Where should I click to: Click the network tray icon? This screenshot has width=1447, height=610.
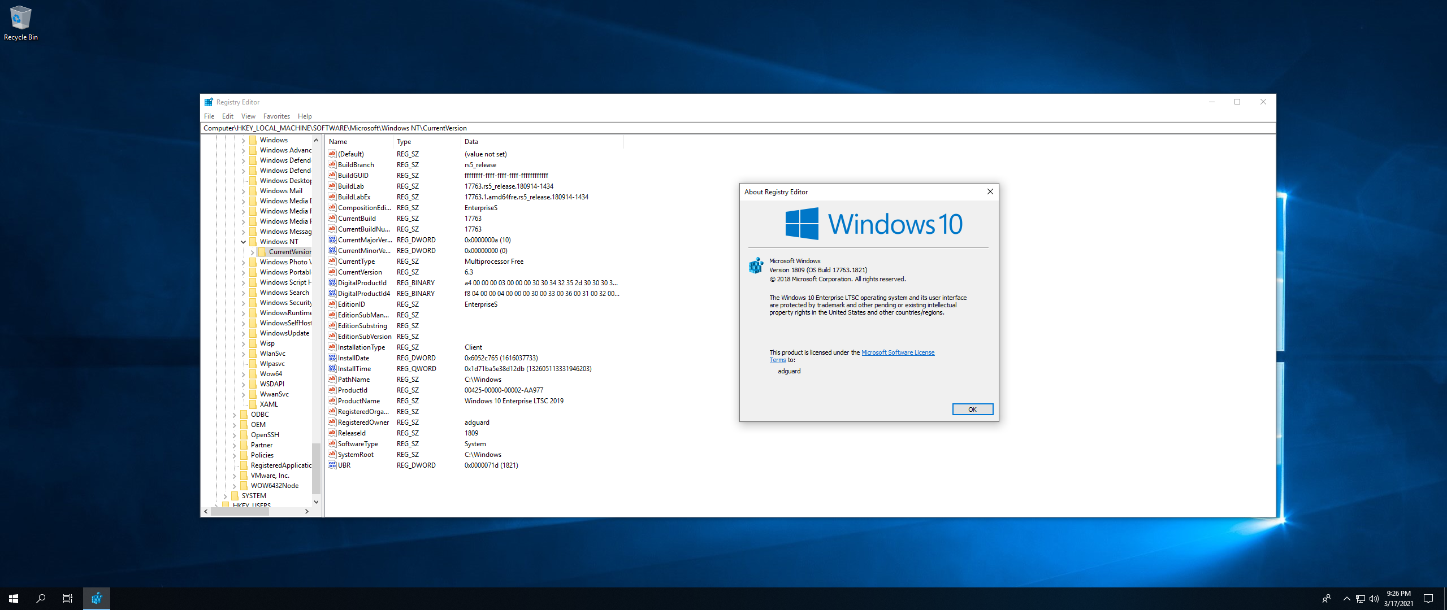[x=1361, y=599]
